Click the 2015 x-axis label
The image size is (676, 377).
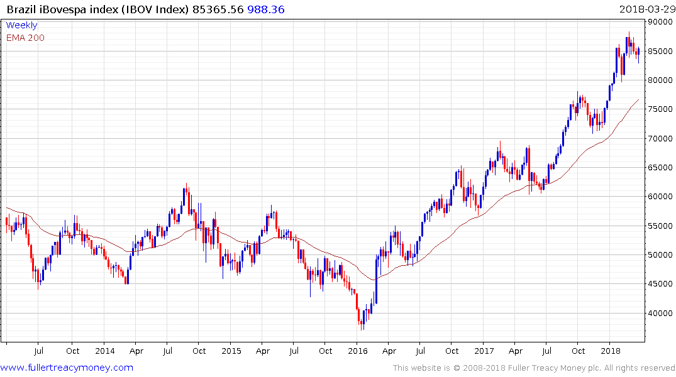(x=231, y=351)
